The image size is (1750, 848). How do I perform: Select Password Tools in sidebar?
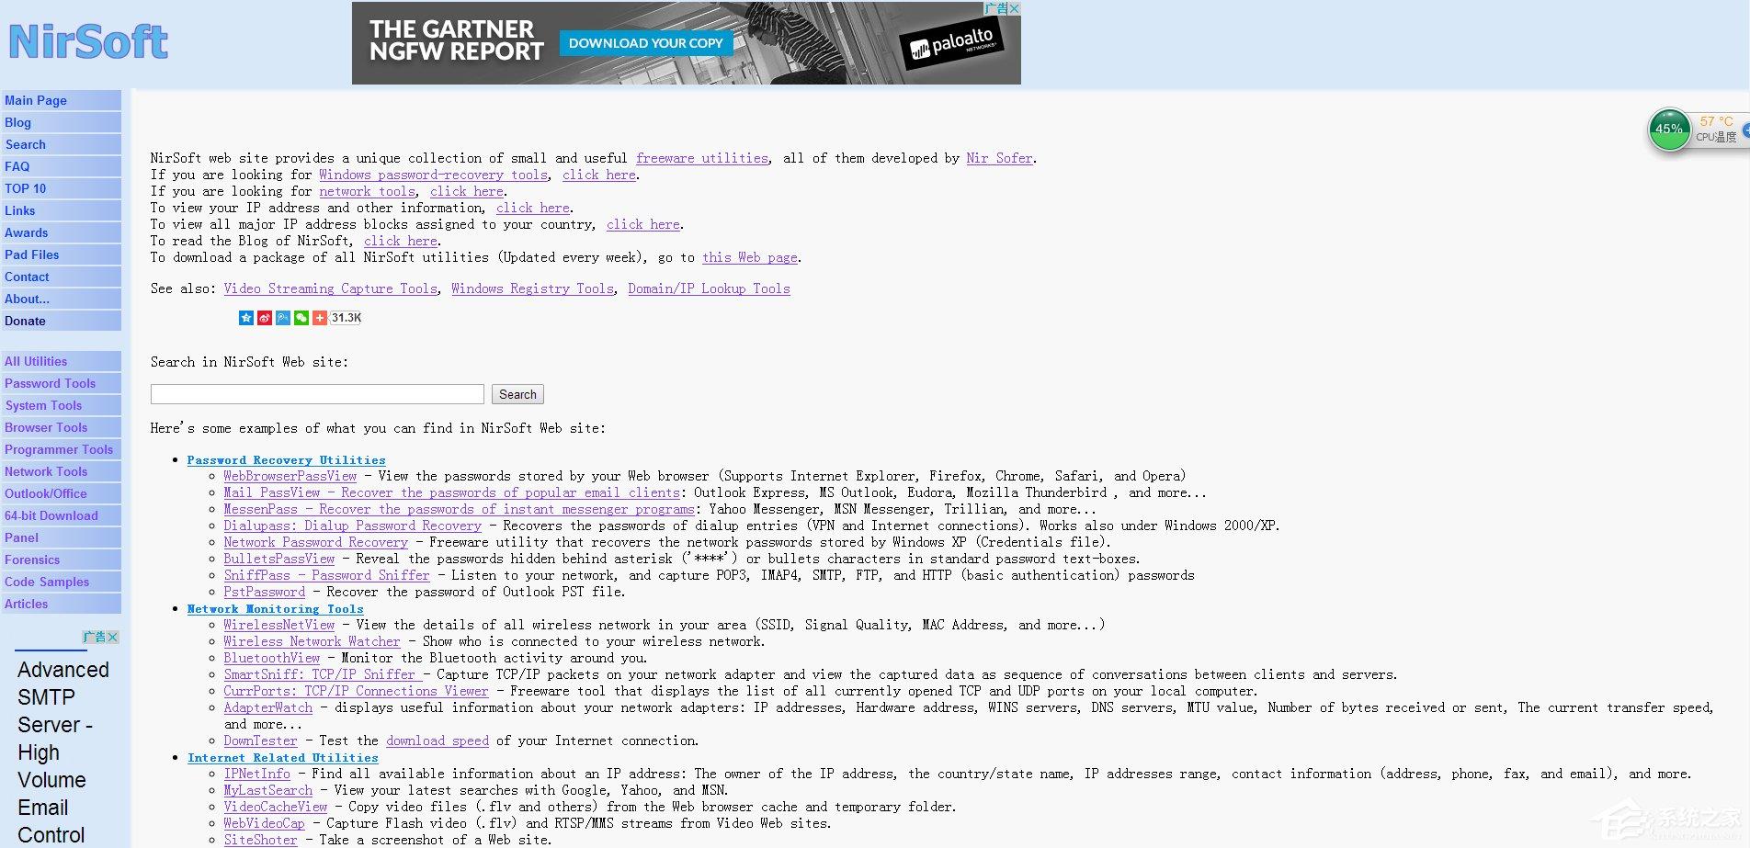[x=61, y=383]
